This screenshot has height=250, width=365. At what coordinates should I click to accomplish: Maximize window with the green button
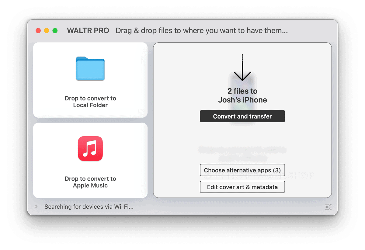[x=55, y=30]
